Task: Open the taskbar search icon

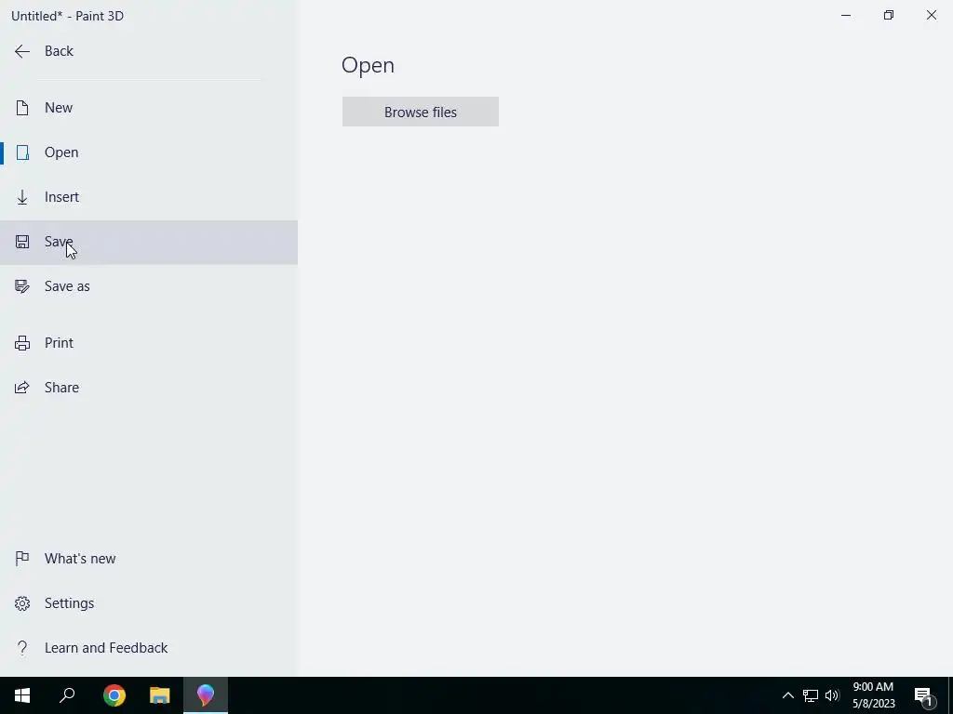Action: (x=67, y=695)
